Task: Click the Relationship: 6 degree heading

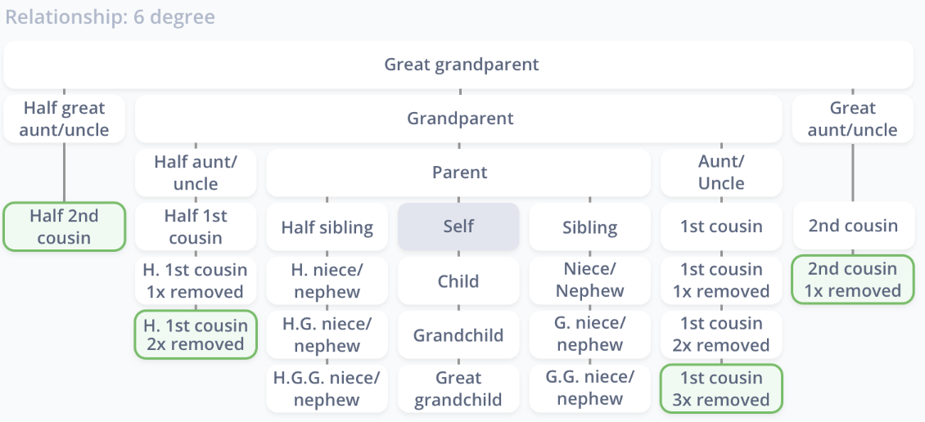Action: (111, 16)
